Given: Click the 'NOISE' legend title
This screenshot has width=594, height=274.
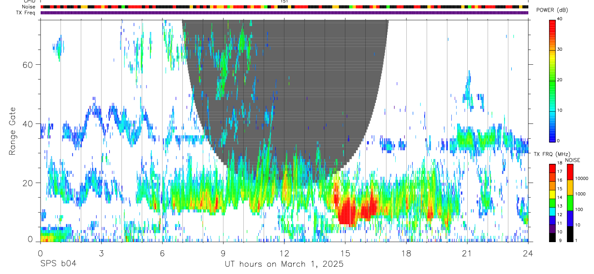Looking at the screenshot, I should coord(572,160).
